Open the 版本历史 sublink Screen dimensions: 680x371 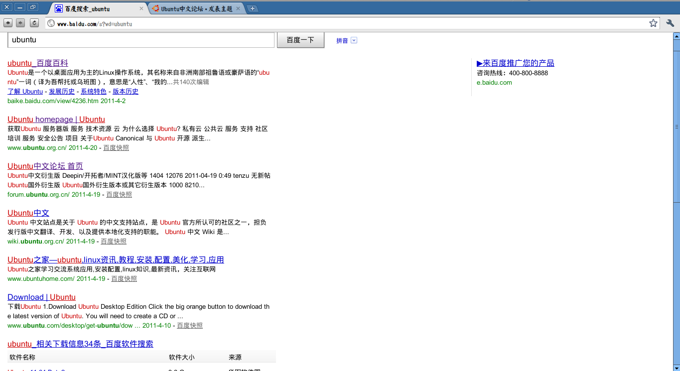coord(126,92)
